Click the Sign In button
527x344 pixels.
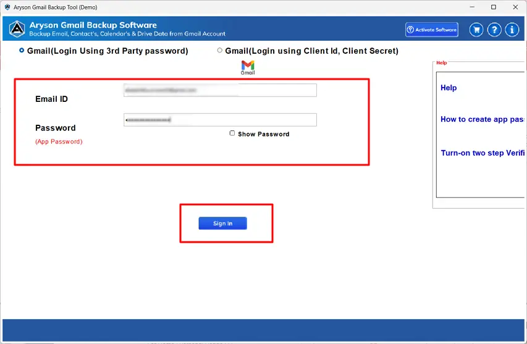click(222, 224)
